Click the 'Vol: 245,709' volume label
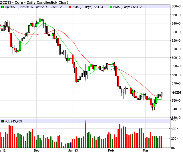Image resolution: width=183 pixels, height=153 pixels. coord(13,121)
